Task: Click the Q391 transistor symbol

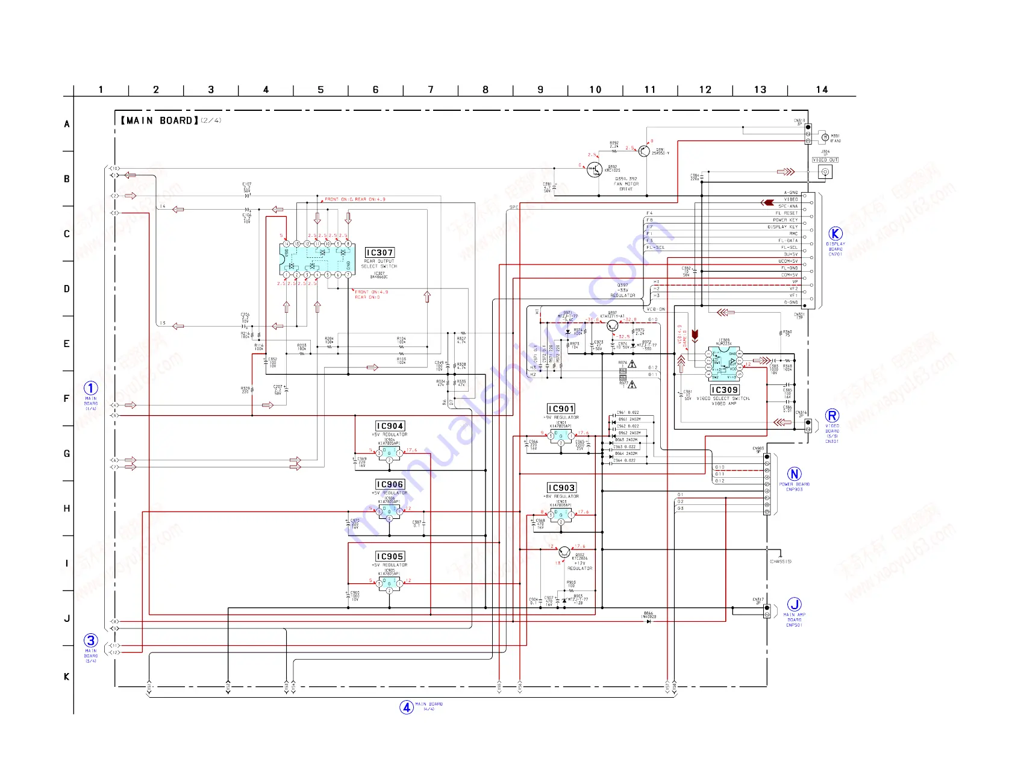Action: point(644,151)
